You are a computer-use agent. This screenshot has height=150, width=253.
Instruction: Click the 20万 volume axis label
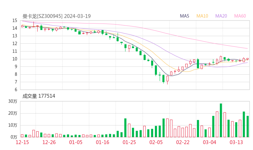tap(13, 113)
